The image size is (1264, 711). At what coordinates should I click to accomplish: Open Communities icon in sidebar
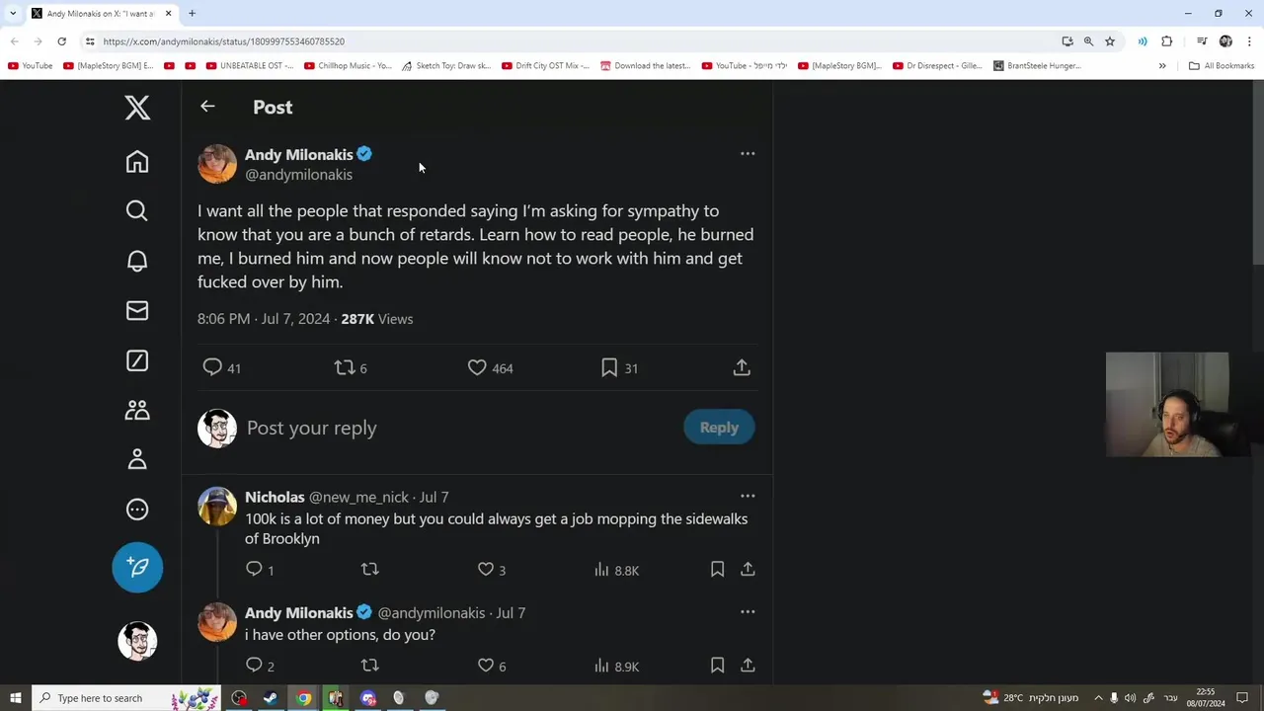tap(137, 410)
